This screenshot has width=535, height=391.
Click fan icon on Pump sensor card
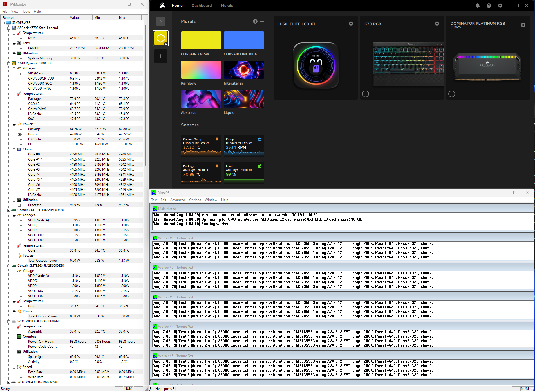(x=260, y=139)
